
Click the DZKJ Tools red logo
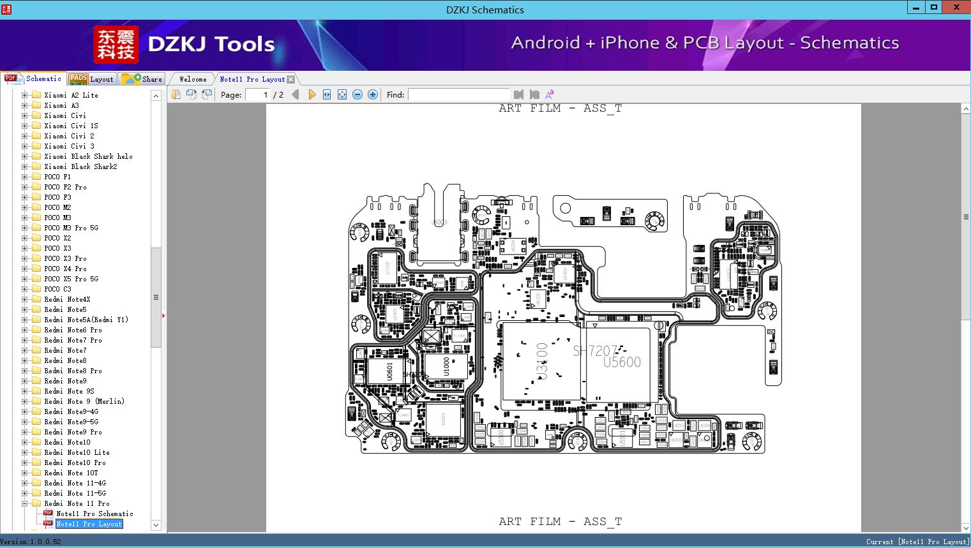point(116,45)
